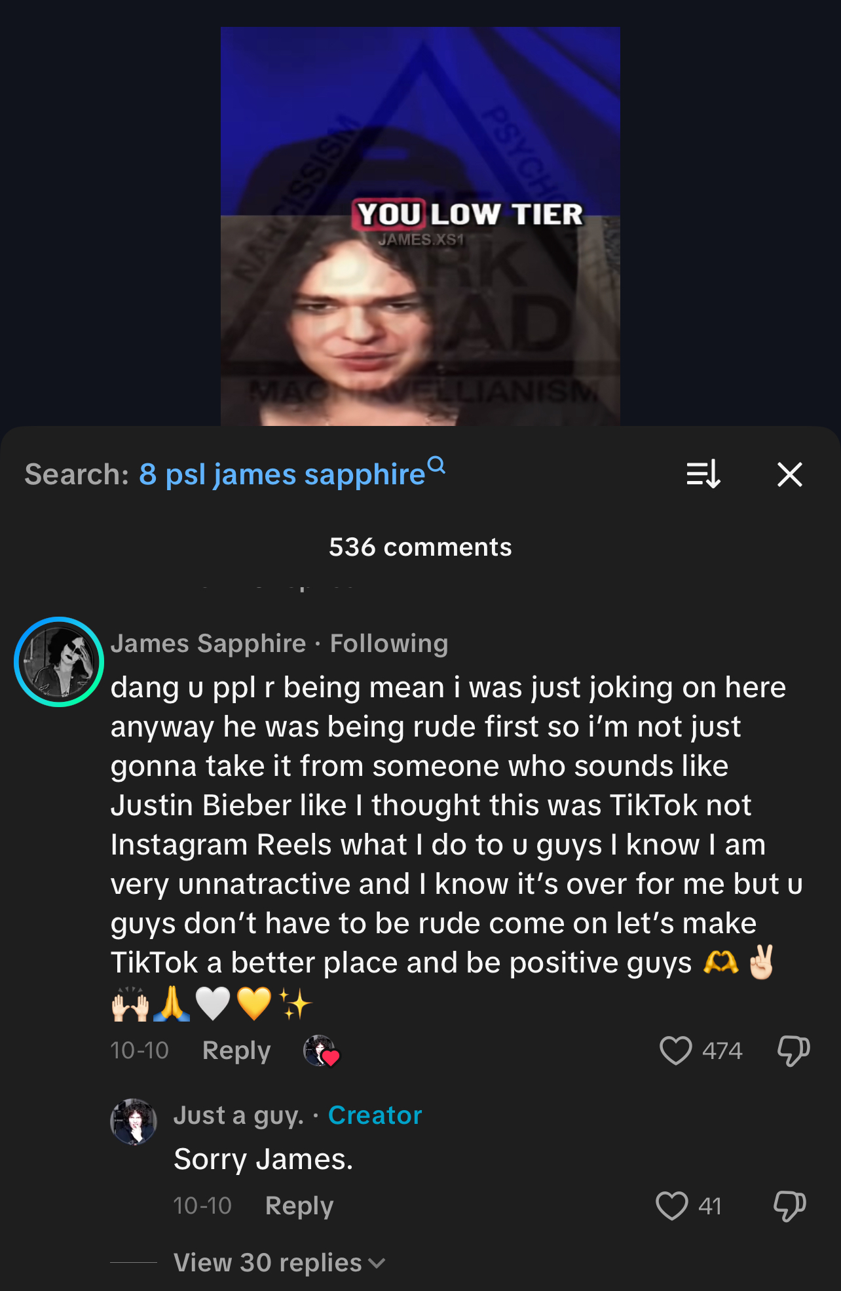
Task: Tap the video preview above comments
Action: 421,226
